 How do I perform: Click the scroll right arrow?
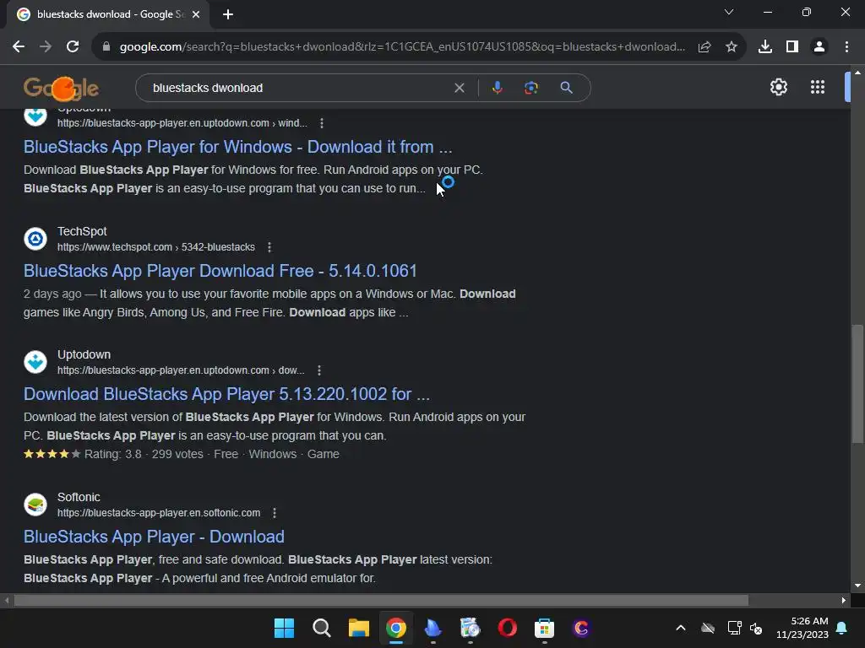point(844,600)
